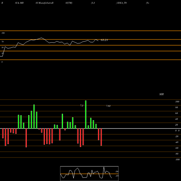Click the RSI line peak point
Image resolution: width=181 pixels, height=181 pixels.
click(41, 38)
